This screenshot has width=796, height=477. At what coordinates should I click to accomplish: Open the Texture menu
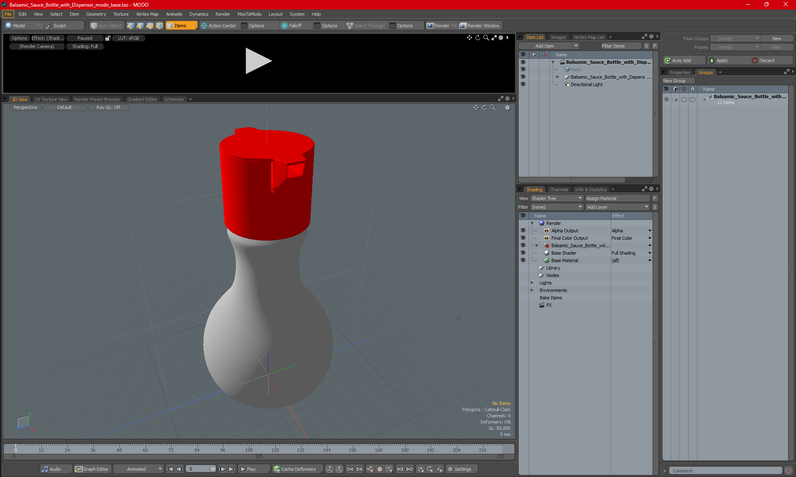click(x=121, y=14)
